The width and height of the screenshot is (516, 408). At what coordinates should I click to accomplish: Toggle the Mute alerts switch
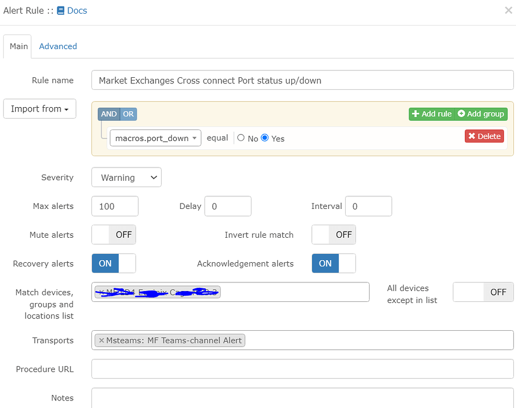pyautogui.click(x=114, y=235)
